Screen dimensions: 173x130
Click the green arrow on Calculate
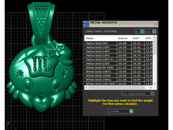click(131, 111)
